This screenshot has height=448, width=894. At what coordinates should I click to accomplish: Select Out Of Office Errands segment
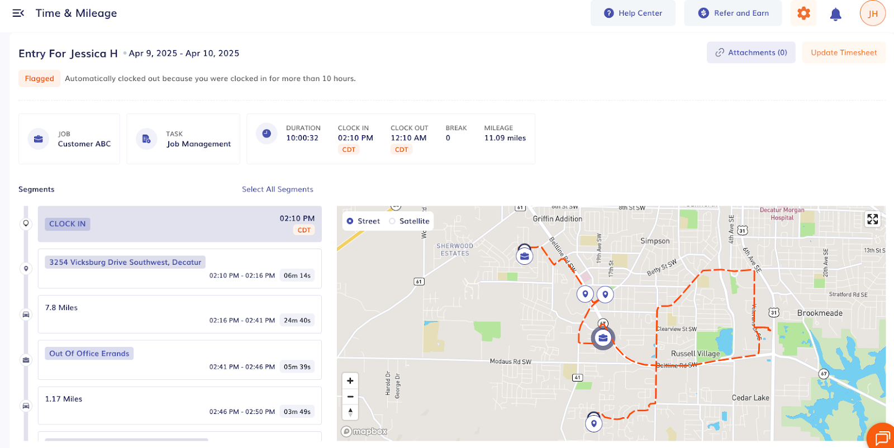pos(180,360)
